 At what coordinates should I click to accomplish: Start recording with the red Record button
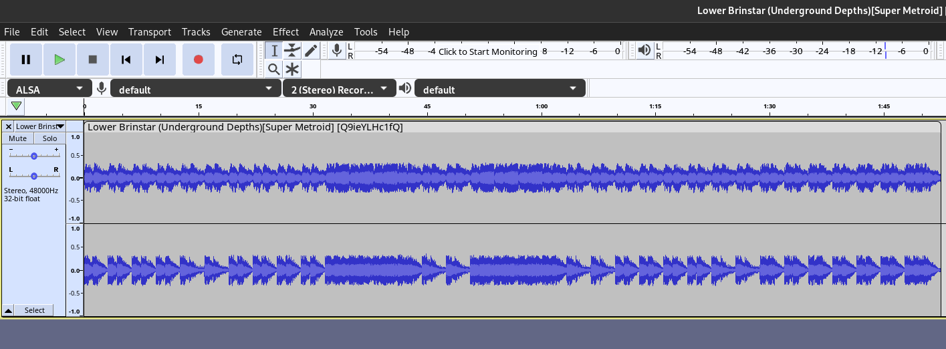coord(198,60)
